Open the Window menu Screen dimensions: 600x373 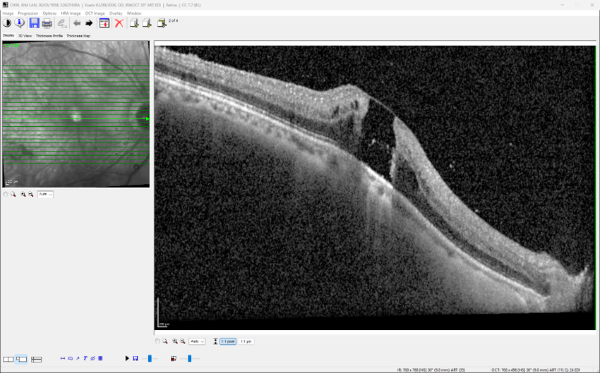tap(134, 13)
